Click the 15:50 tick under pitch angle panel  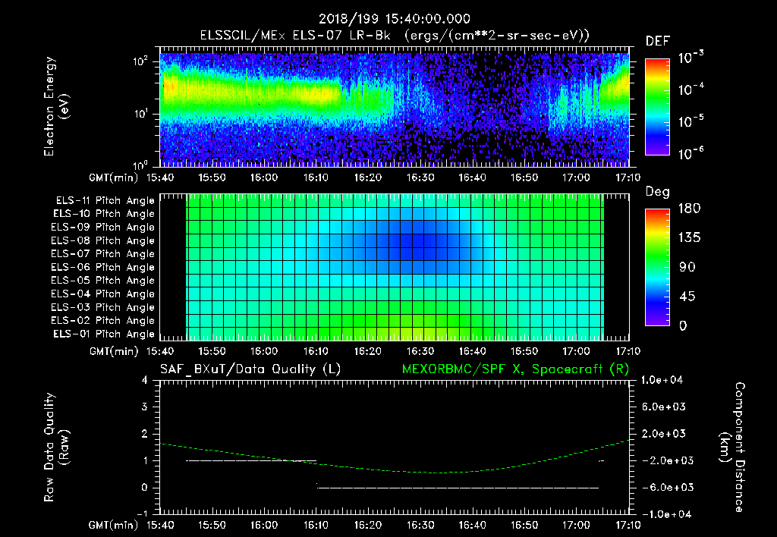(212, 351)
